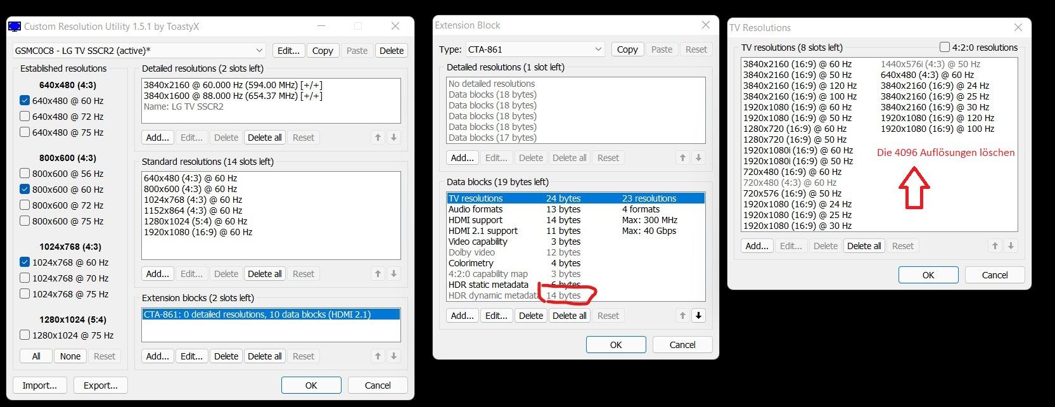
Task: Click down arrow beside Extension Block detailed resolutions
Action: tap(698, 158)
